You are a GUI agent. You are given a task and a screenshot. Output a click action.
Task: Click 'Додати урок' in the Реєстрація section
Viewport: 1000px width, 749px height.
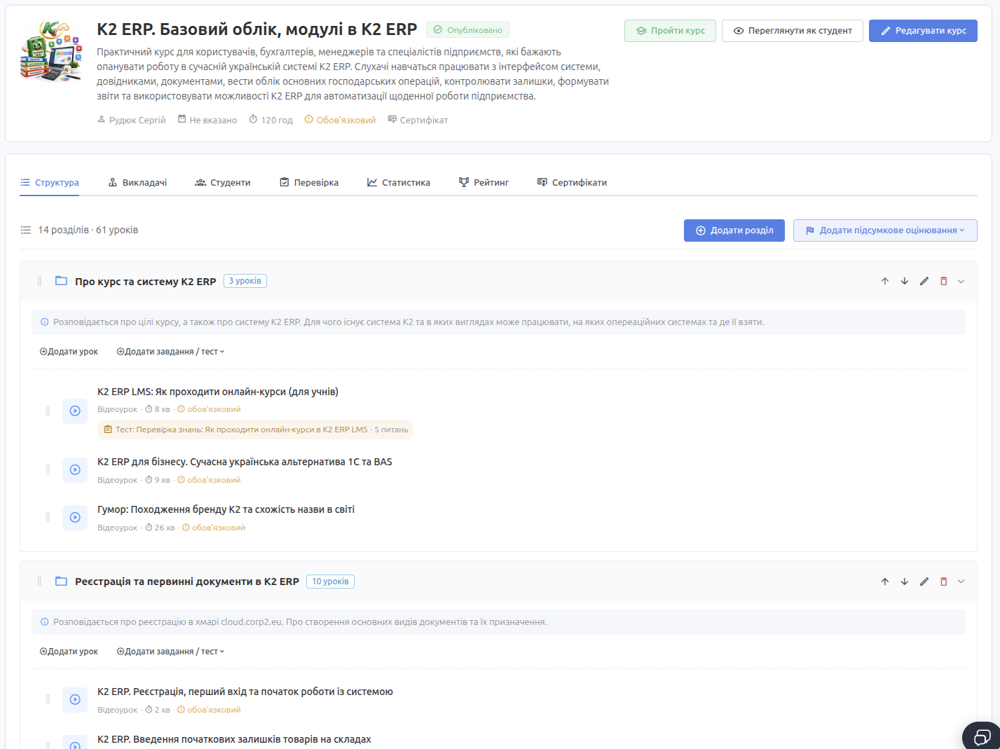point(69,652)
